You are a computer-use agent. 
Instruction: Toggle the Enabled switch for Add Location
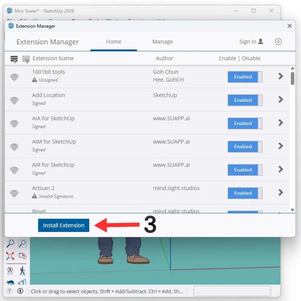(245, 100)
